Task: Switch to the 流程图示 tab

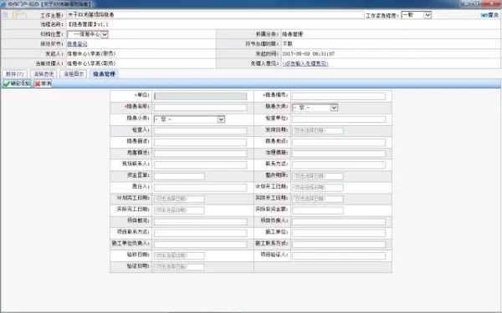Action: tap(74, 74)
